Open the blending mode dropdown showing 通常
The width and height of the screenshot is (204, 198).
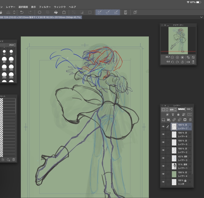coord(172,109)
